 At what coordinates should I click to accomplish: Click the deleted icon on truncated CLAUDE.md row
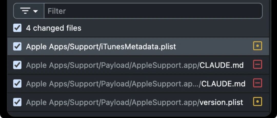(258, 83)
